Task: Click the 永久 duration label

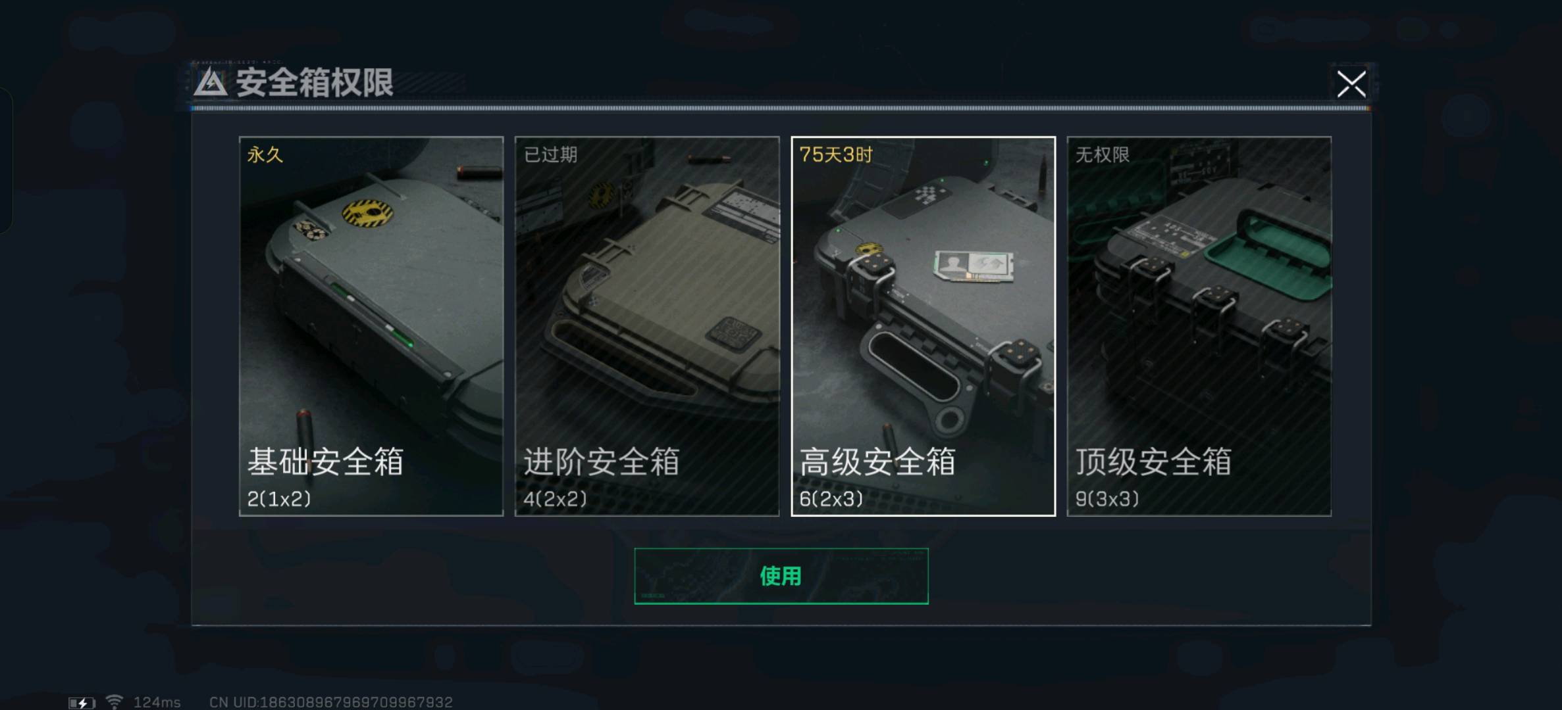Action: (265, 154)
